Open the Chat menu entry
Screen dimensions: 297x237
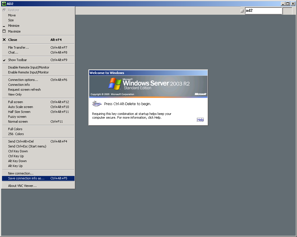coord(13,52)
